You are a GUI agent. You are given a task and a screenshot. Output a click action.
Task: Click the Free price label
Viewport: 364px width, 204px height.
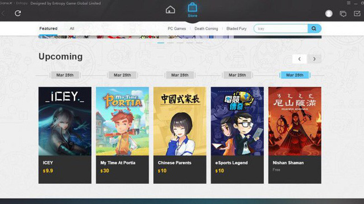(276, 170)
